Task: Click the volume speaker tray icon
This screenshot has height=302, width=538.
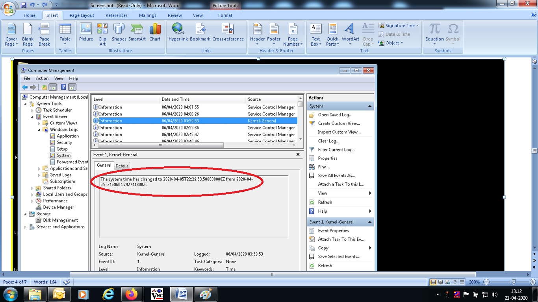Action: coord(494,295)
